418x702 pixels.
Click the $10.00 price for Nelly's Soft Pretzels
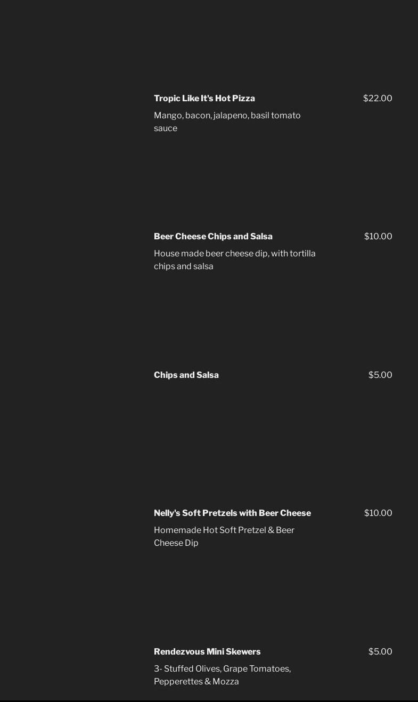(x=378, y=513)
